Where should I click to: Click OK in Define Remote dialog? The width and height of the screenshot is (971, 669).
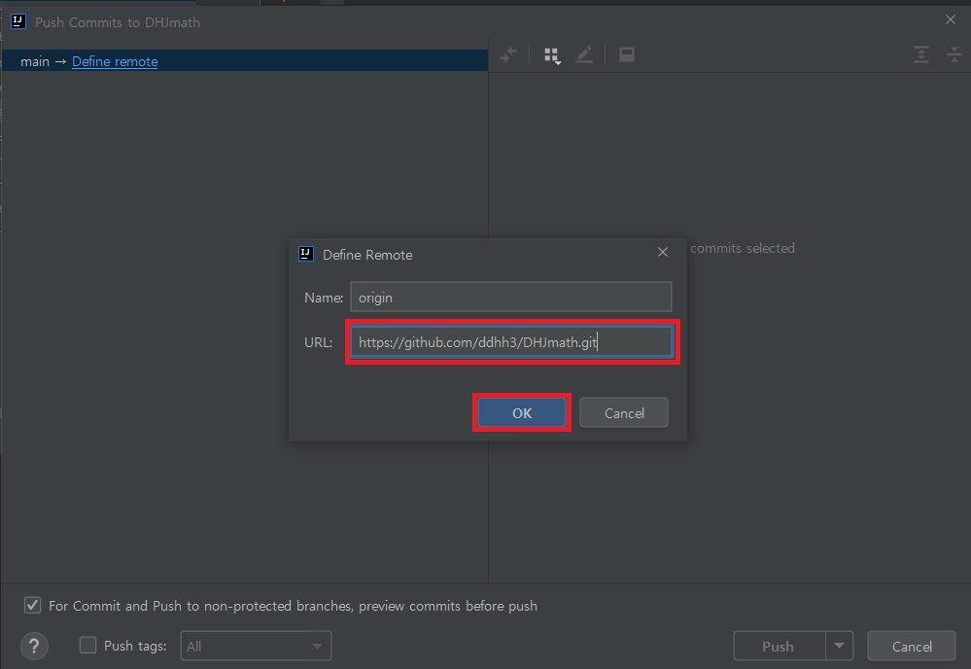[x=521, y=412]
